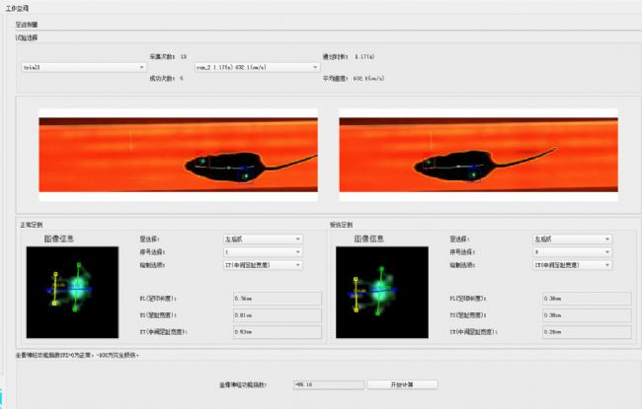Click the 开始计算 button
This screenshot has width=642, height=409.
(401, 384)
